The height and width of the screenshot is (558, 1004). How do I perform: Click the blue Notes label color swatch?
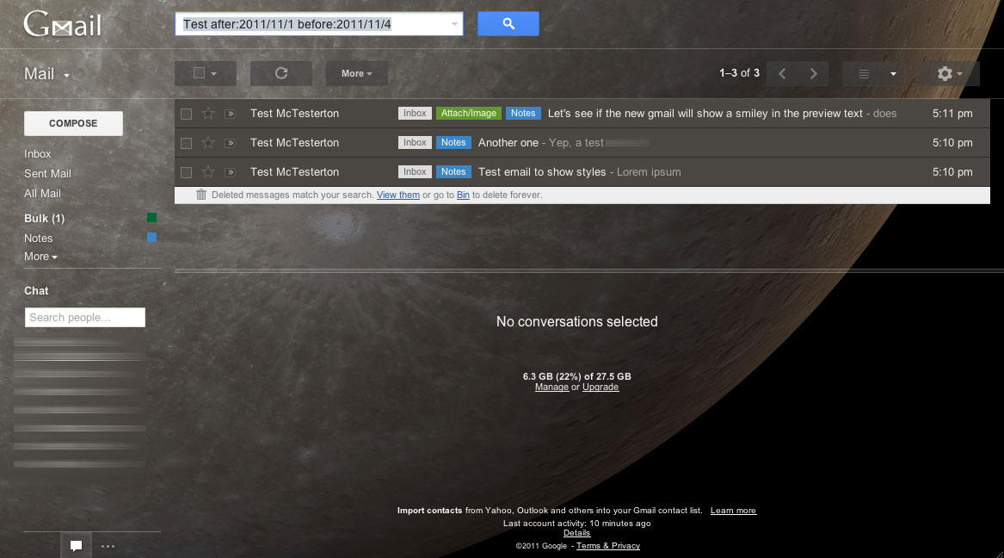[x=151, y=238]
